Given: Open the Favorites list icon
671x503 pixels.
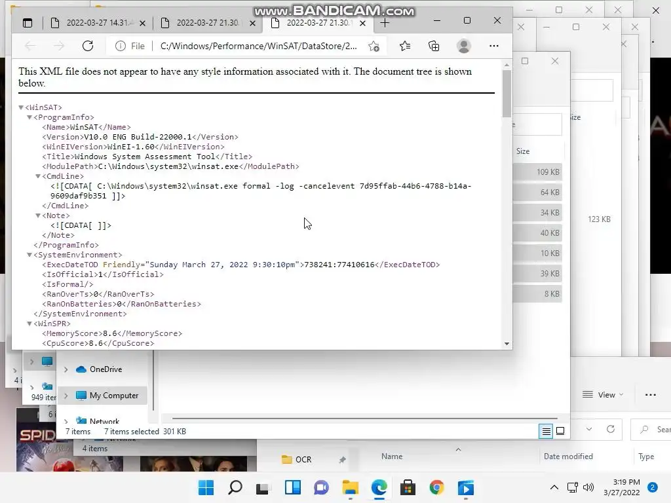Looking at the screenshot, I should 405,46.
